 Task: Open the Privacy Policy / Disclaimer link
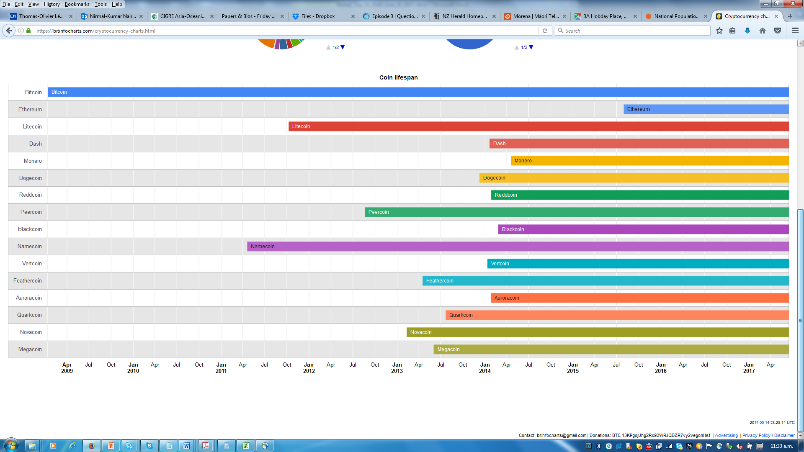point(768,435)
